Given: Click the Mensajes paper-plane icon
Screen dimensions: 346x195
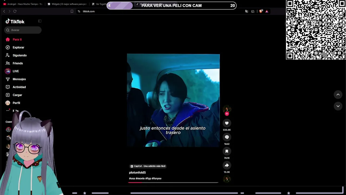Looking at the screenshot, I should (8, 79).
